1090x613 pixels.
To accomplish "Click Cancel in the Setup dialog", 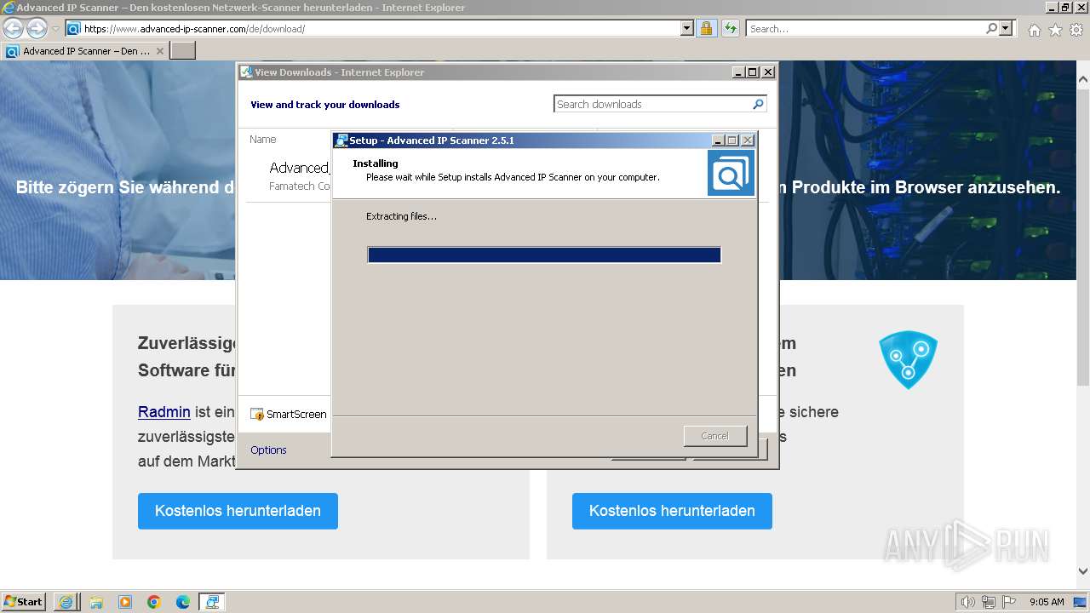I will 714,436.
